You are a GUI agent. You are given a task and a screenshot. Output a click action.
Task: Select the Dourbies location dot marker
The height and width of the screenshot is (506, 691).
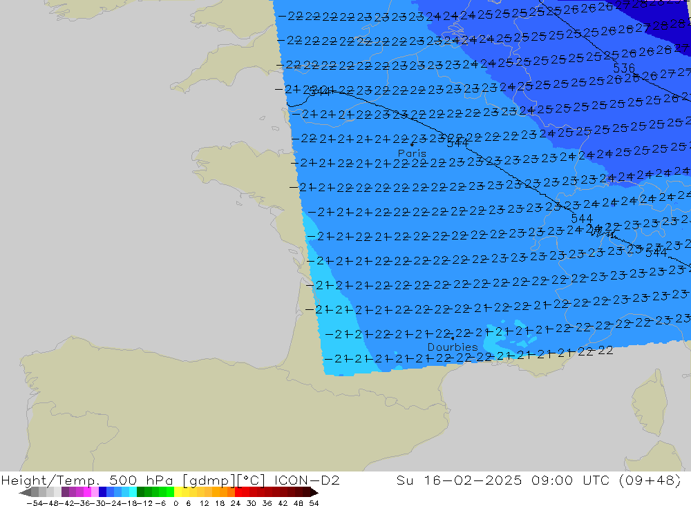453,338
